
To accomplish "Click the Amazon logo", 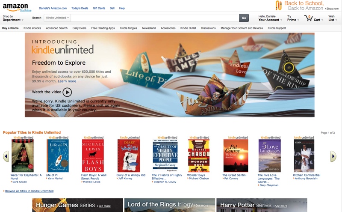I will click(x=15, y=7).
